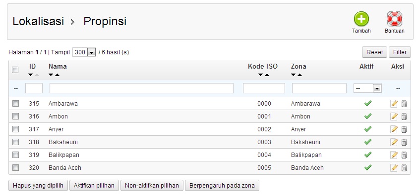Open the Aktif filter dropdown

367,88
